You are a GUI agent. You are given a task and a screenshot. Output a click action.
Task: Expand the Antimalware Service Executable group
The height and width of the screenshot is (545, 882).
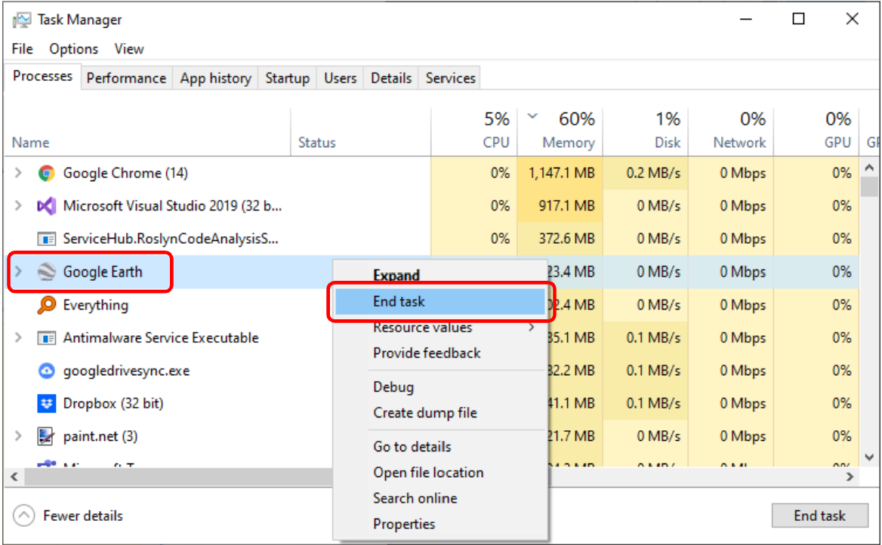coord(19,337)
